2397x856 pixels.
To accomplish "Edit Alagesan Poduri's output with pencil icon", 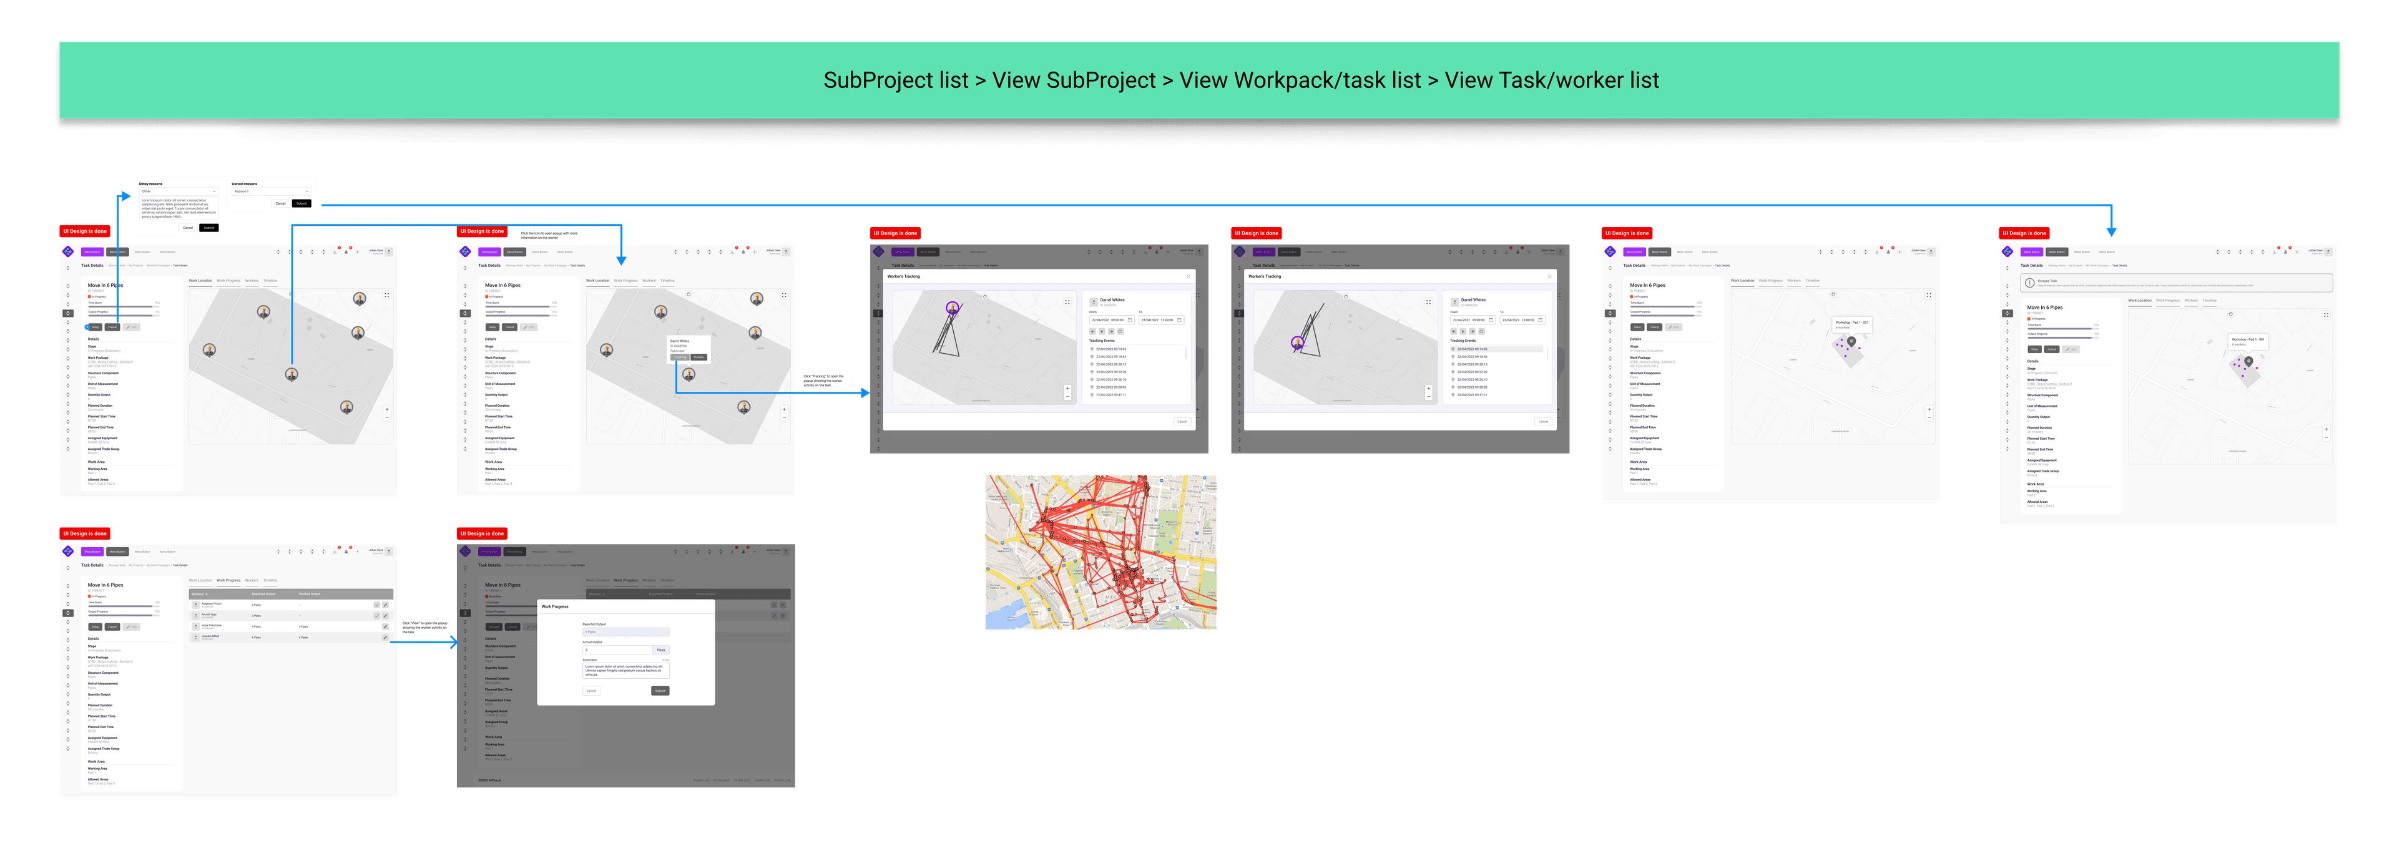I will click(x=386, y=606).
